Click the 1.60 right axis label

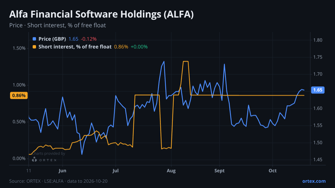[318, 108]
